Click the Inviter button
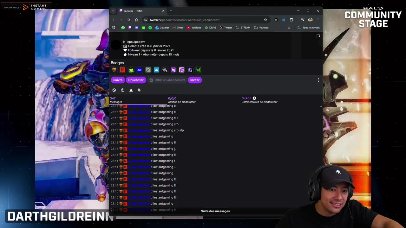The height and width of the screenshot is (228, 406). point(195,80)
